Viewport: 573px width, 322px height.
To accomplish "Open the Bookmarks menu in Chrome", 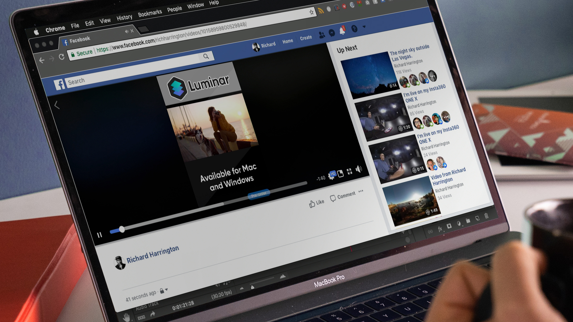I will [150, 13].
